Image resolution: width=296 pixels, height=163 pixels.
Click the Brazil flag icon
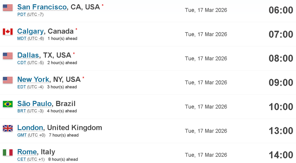pos(8,104)
